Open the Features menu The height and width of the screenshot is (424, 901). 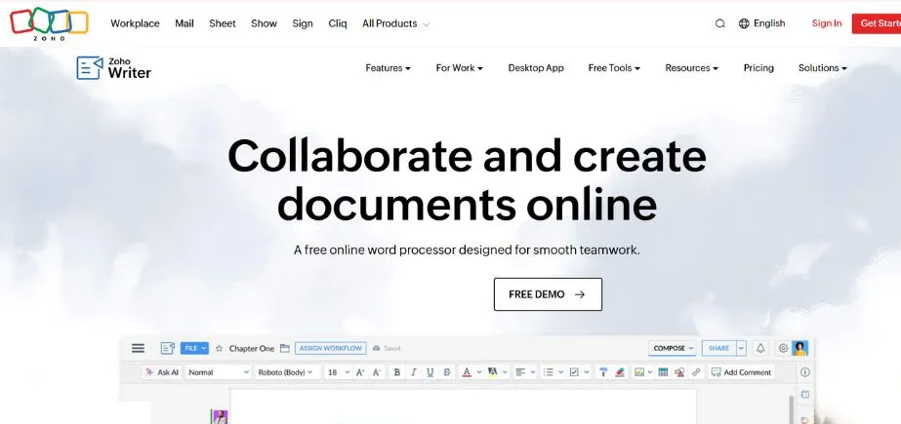(388, 67)
